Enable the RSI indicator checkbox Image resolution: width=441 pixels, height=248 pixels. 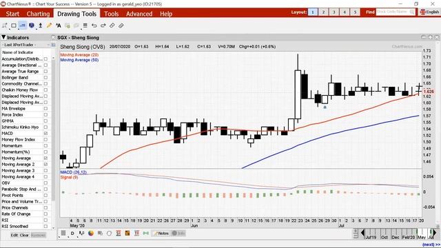[45, 220]
